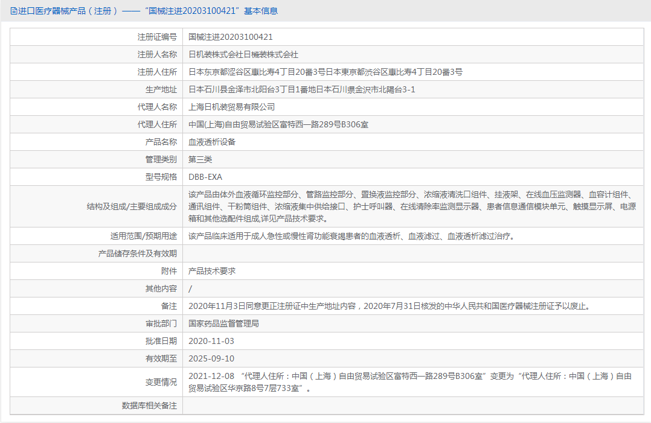
Task: Click the header title 进口医疗器械产品（注册）基本信息
Action: coord(148,11)
